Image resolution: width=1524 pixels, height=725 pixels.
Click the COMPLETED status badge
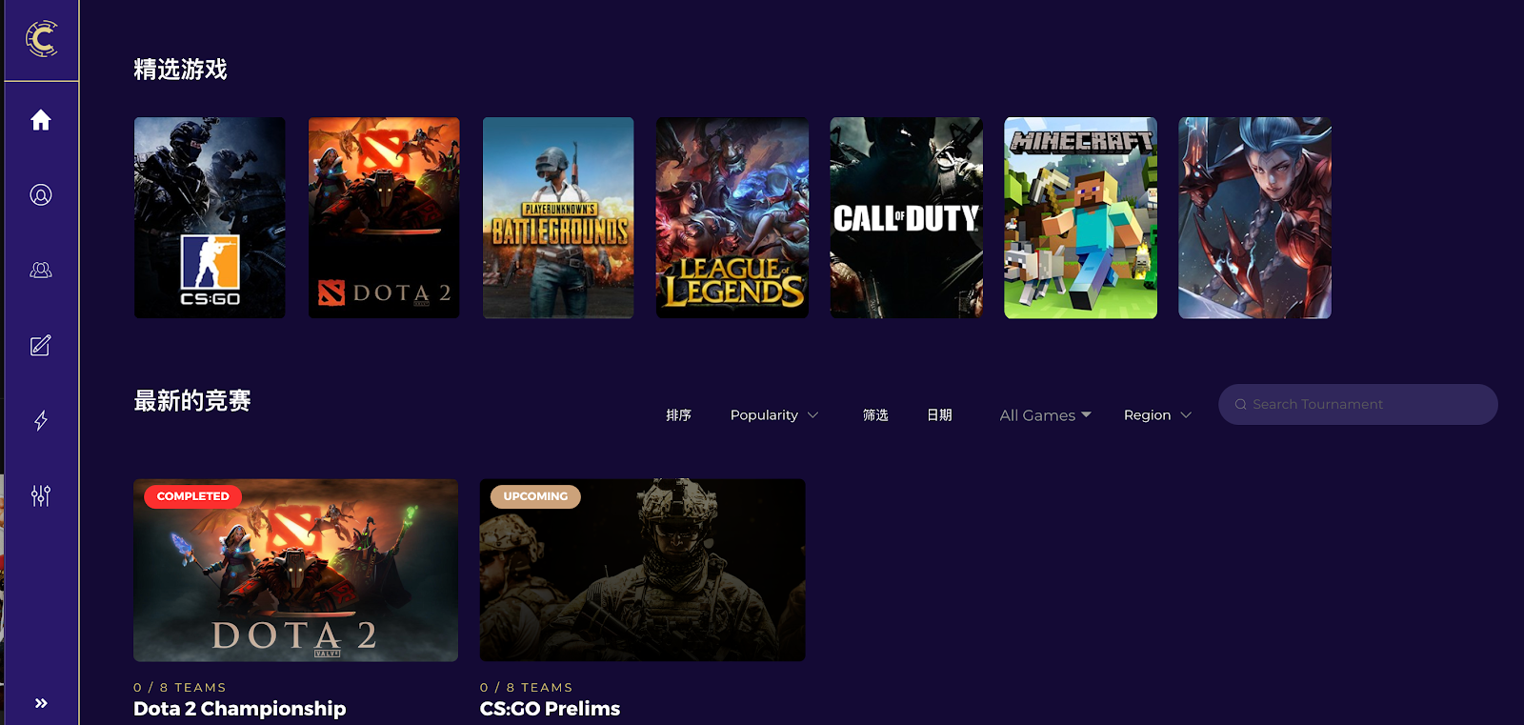point(193,496)
